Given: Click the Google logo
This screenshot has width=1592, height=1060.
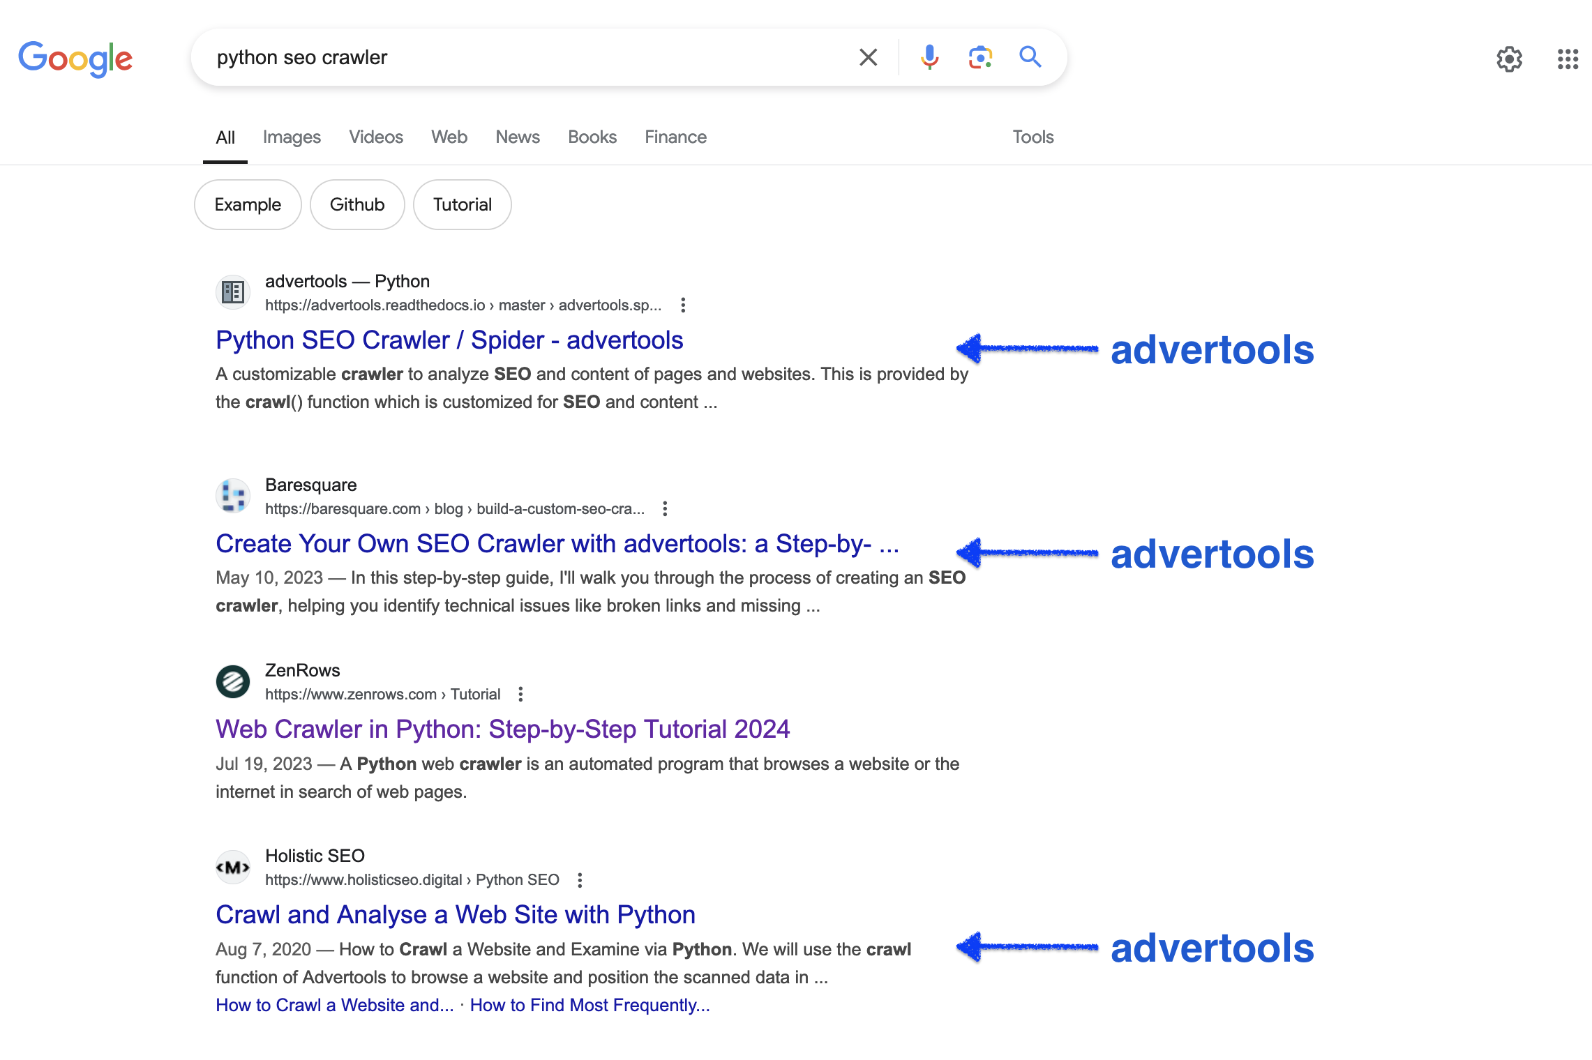Looking at the screenshot, I should (x=75, y=59).
